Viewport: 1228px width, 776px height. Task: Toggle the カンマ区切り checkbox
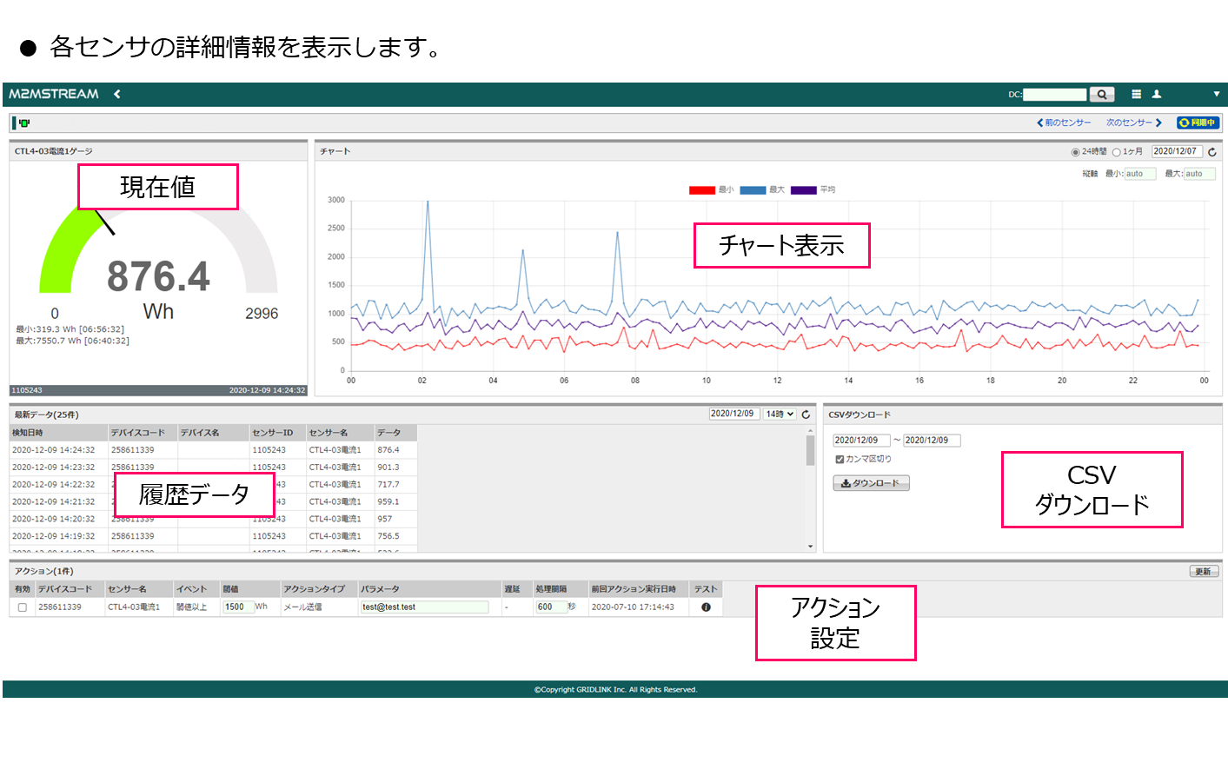tap(840, 460)
